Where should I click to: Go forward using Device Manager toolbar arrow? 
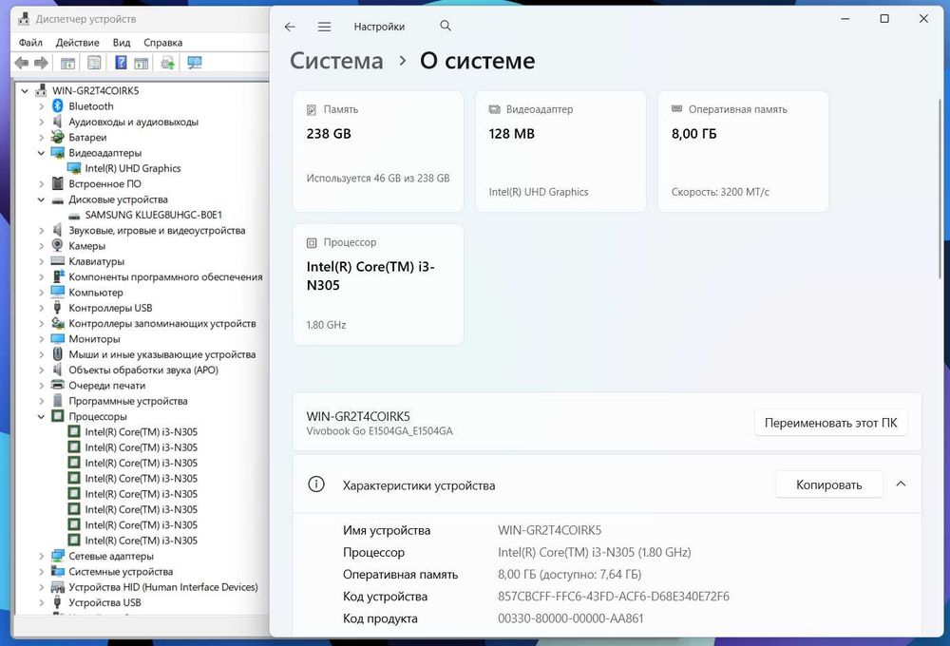[41, 63]
